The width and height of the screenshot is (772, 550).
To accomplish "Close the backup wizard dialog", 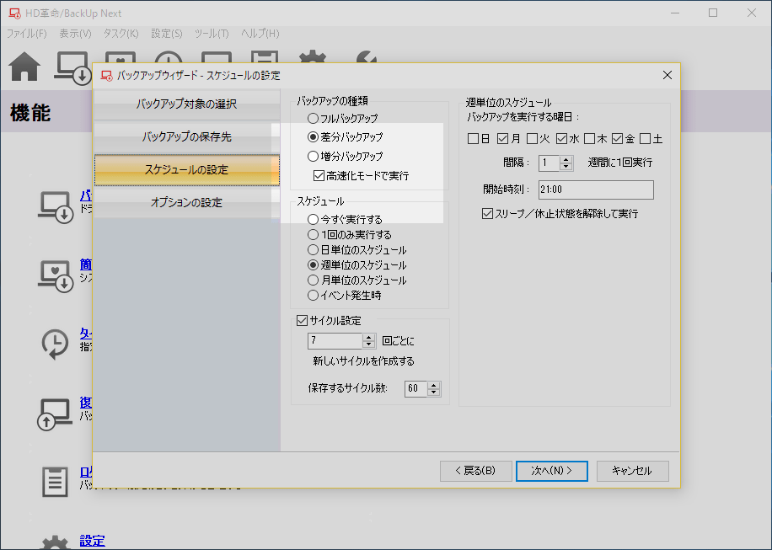I will 667,75.
